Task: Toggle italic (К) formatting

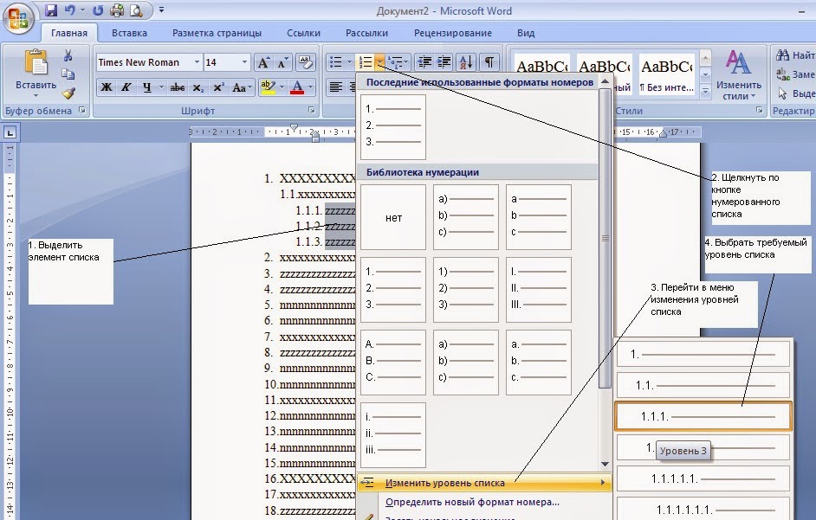Action: [126, 87]
